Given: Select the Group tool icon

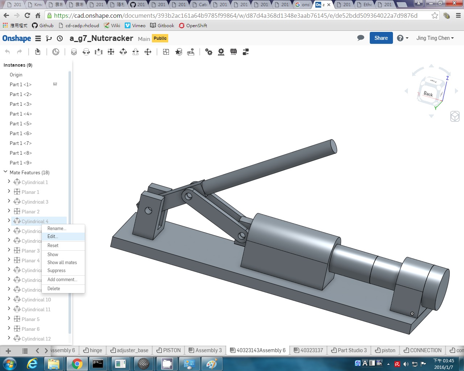Looking at the screenshot, I should pos(166,52).
